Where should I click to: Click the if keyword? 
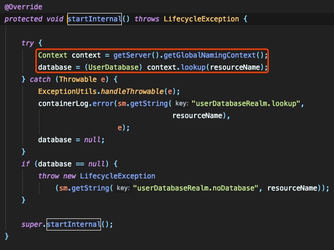point(25,164)
